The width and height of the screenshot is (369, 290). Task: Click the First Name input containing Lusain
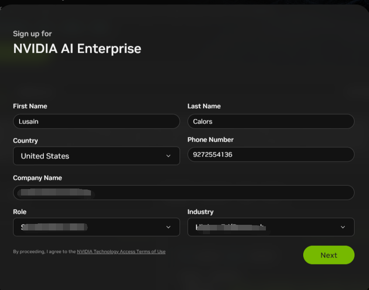96,121
